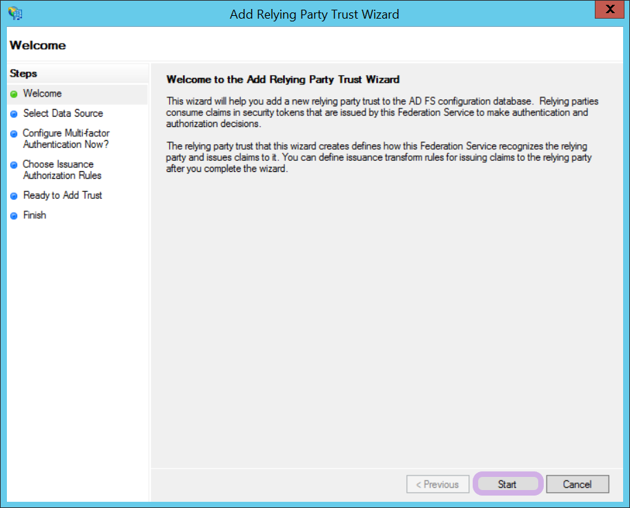The height and width of the screenshot is (508, 630).
Task: Click the bullet beside Configure Multi-factor Authentication
Action: tap(14, 134)
